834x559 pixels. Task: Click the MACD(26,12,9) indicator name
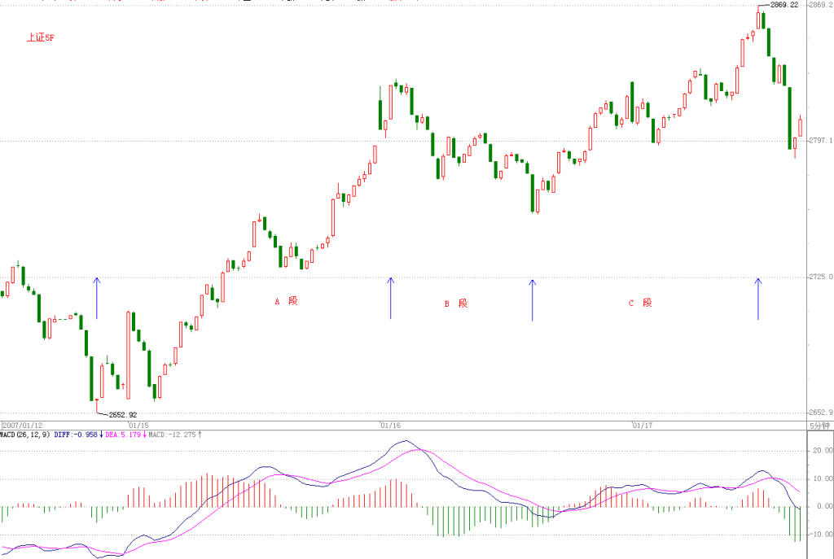click(x=25, y=435)
